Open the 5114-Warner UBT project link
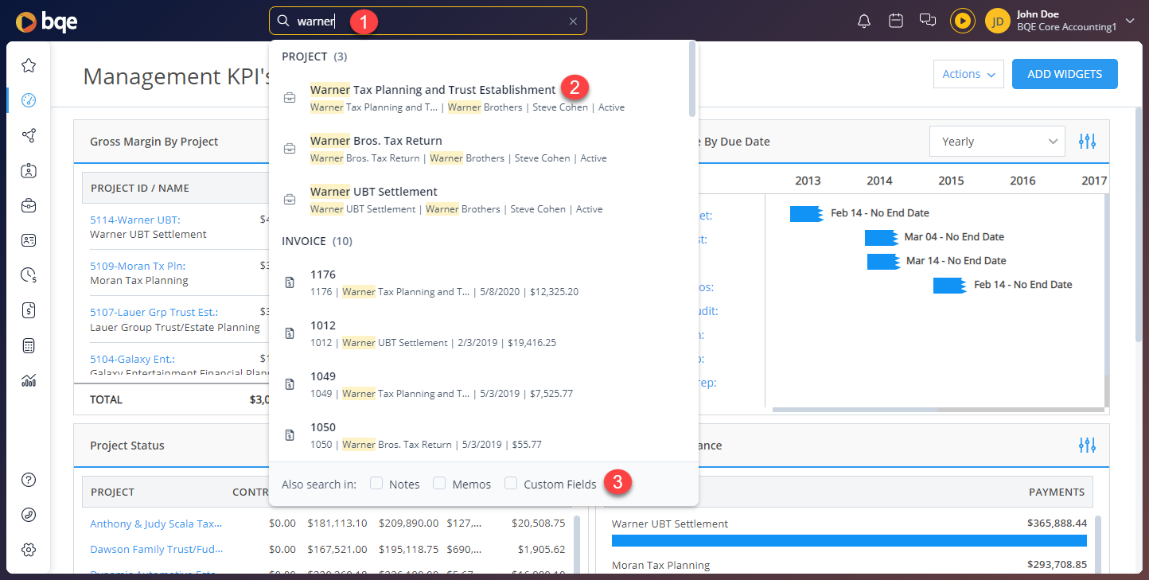1149x580 pixels. (135, 220)
